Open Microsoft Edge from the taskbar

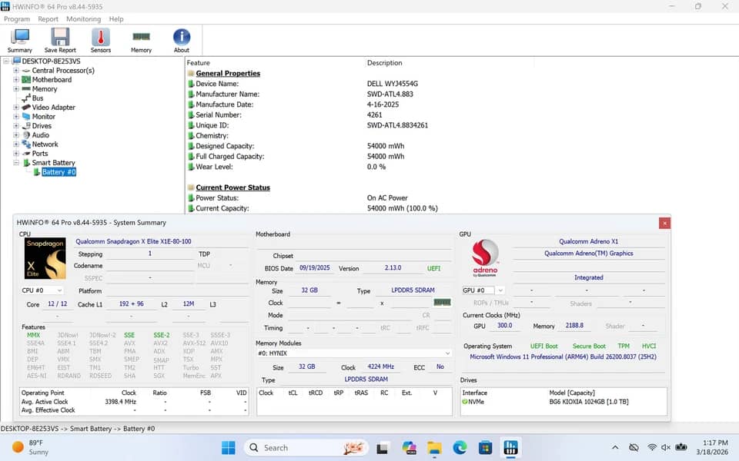coord(460,448)
